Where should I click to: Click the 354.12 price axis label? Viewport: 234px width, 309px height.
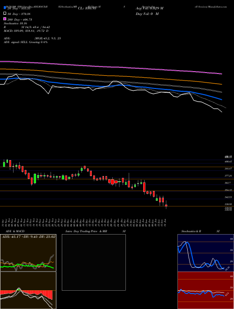coord(228,190)
